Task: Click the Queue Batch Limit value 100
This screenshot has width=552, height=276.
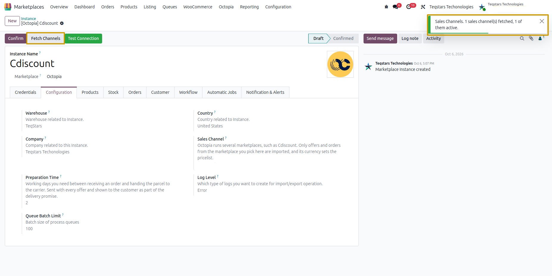Action: pos(29,229)
